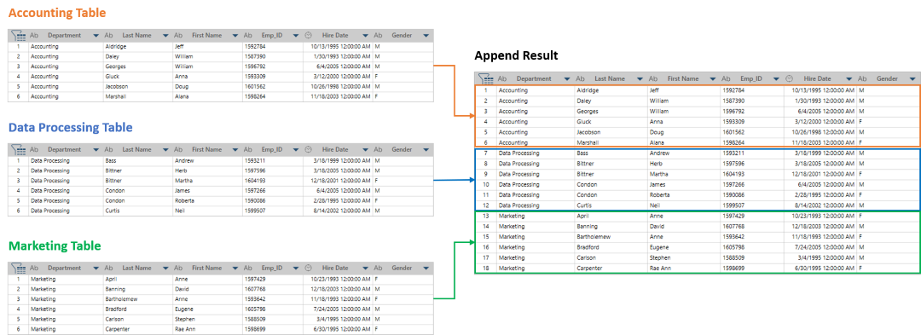Click Ab type icon beside Gender in Append Result
The image size is (921, 335).
tap(862, 78)
